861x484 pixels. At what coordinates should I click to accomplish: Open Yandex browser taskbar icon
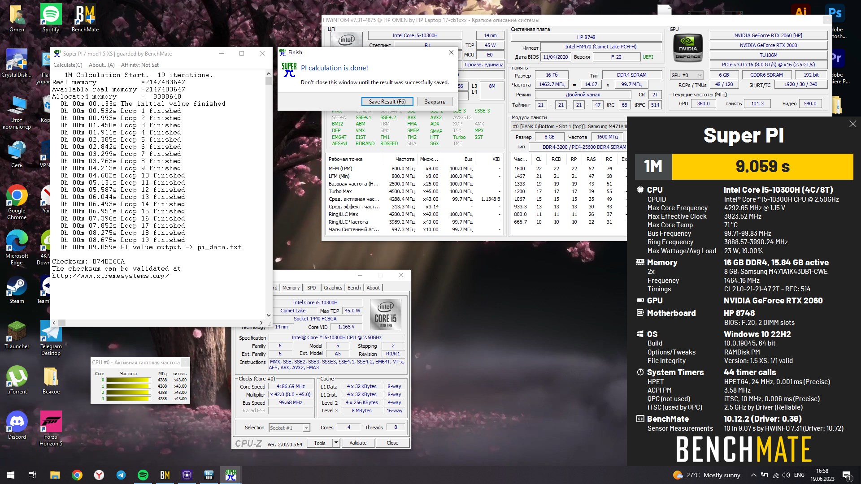[x=99, y=475]
